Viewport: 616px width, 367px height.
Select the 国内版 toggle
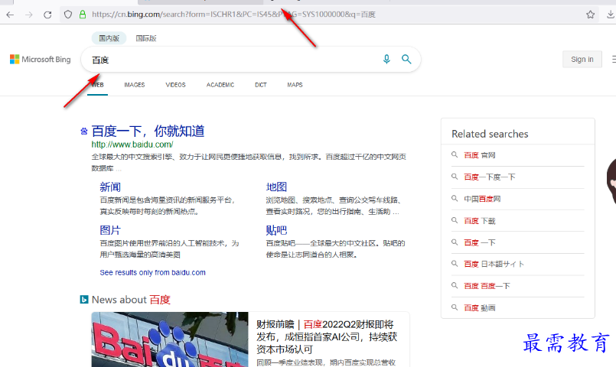tap(109, 38)
